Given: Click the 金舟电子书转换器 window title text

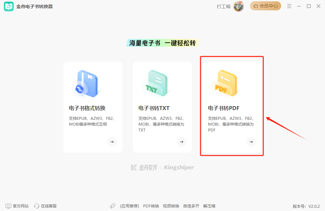Looking at the screenshot, I should [34, 6].
